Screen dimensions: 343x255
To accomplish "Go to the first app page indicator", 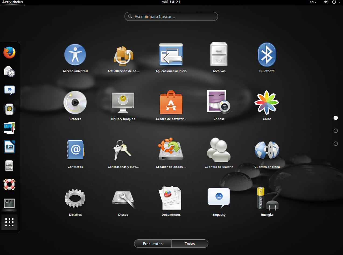I will [335, 118].
